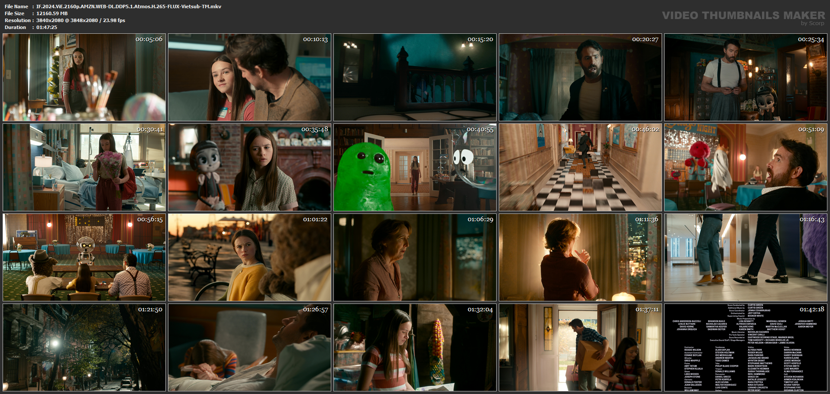Select the thumbnail timestamped 01:06:29
The image size is (830, 394).
click(415, 258)
